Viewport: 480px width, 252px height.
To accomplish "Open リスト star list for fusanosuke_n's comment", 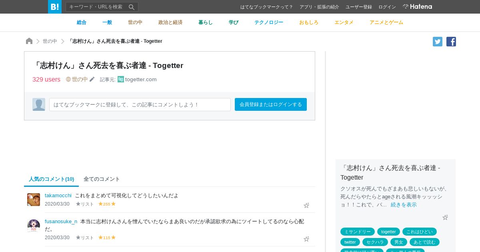I will [x=85, y=238].
